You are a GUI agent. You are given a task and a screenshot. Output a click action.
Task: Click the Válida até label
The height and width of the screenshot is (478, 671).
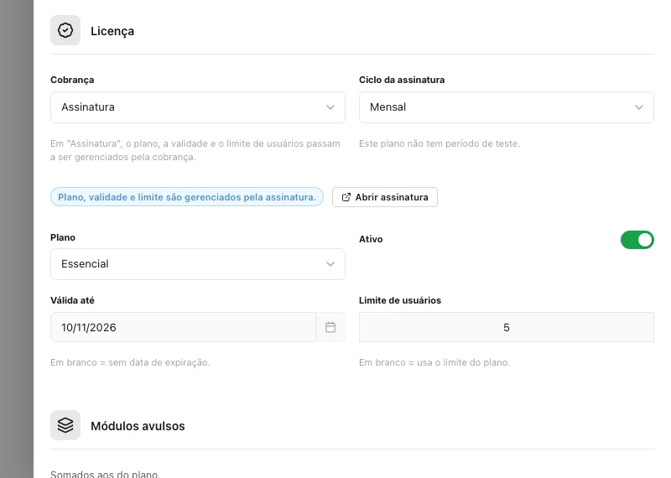[x=72, y=300]
